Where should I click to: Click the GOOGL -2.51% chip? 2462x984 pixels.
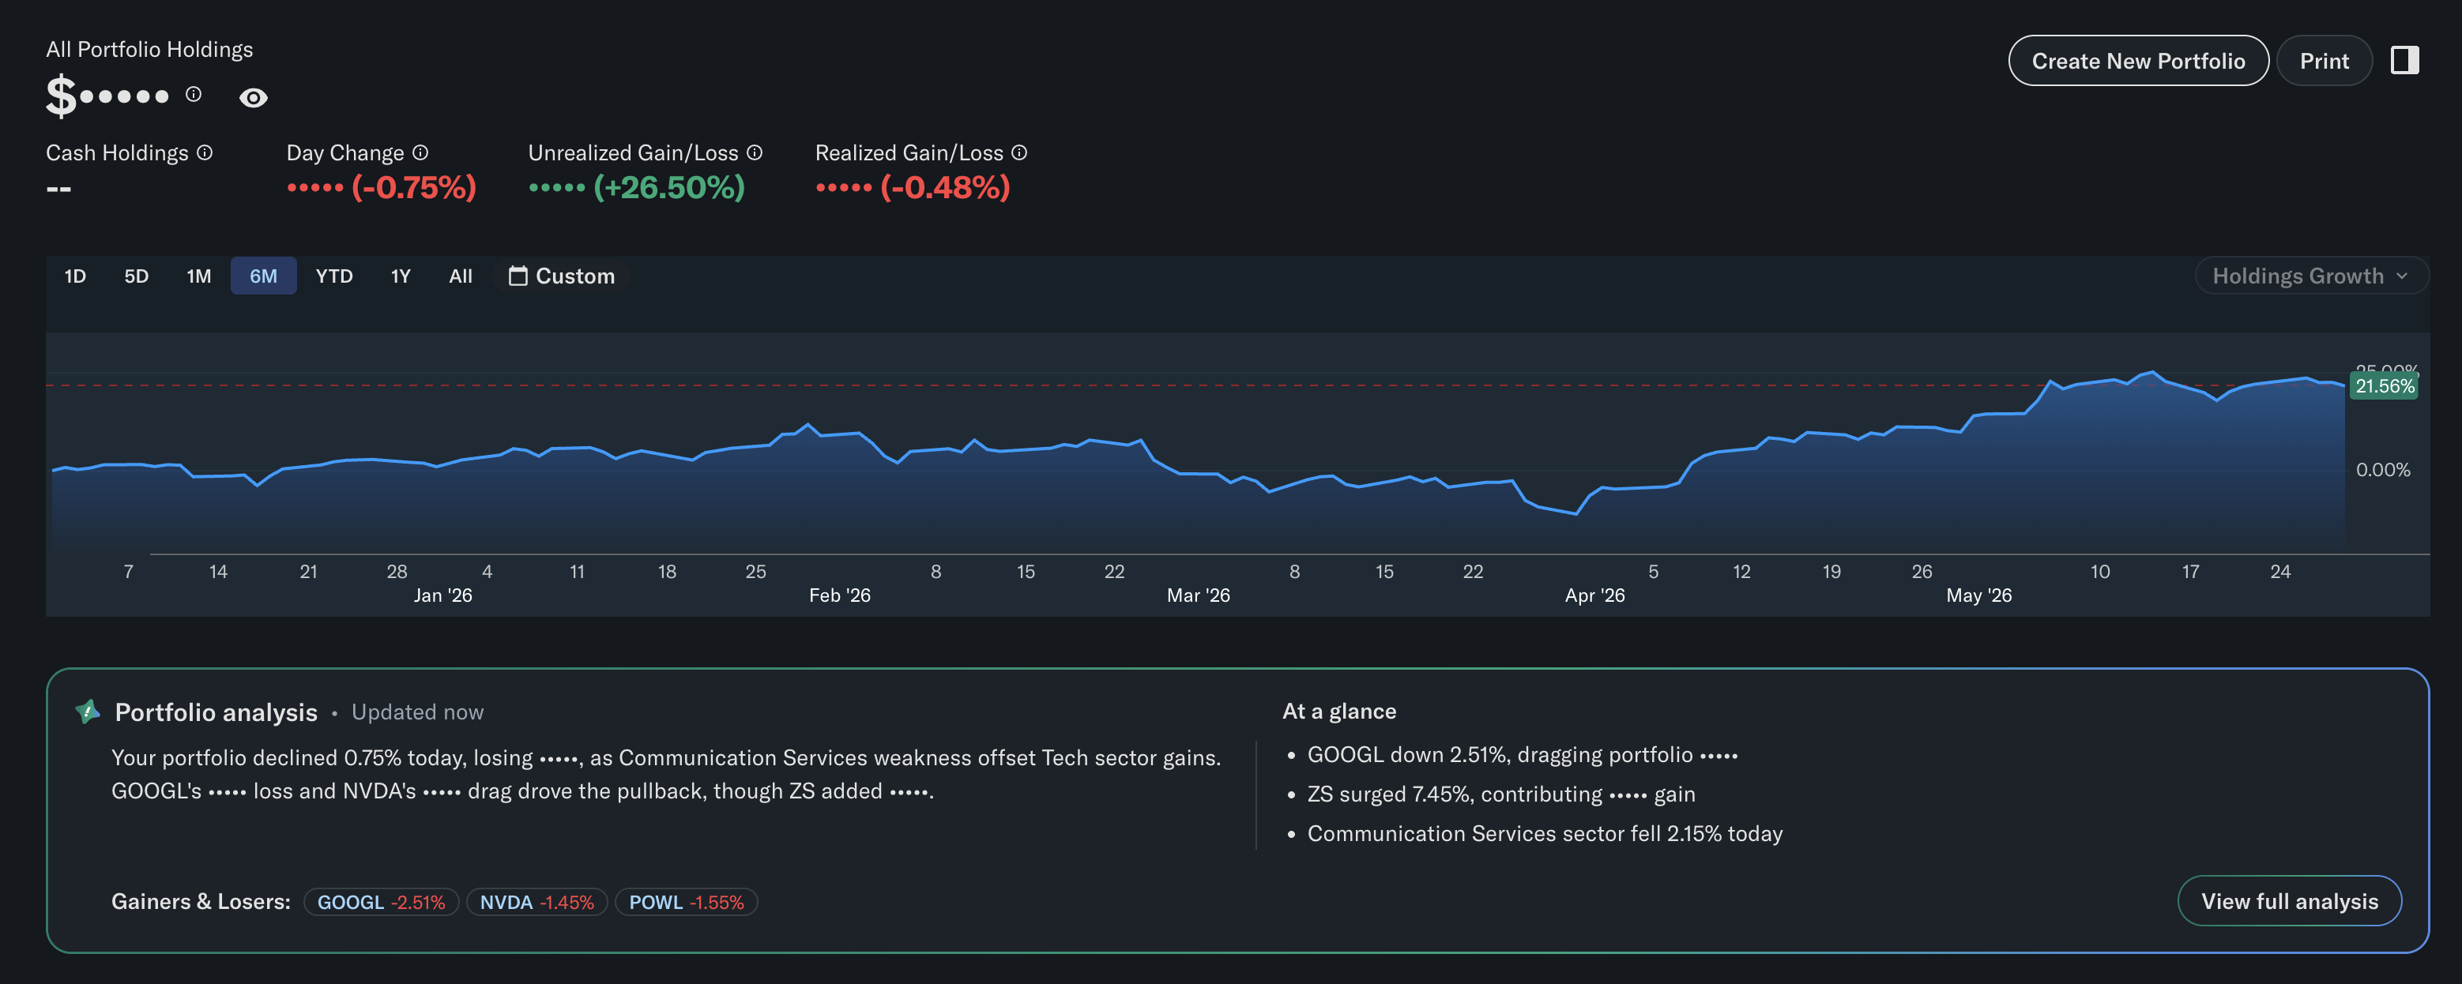pos(382,902)
